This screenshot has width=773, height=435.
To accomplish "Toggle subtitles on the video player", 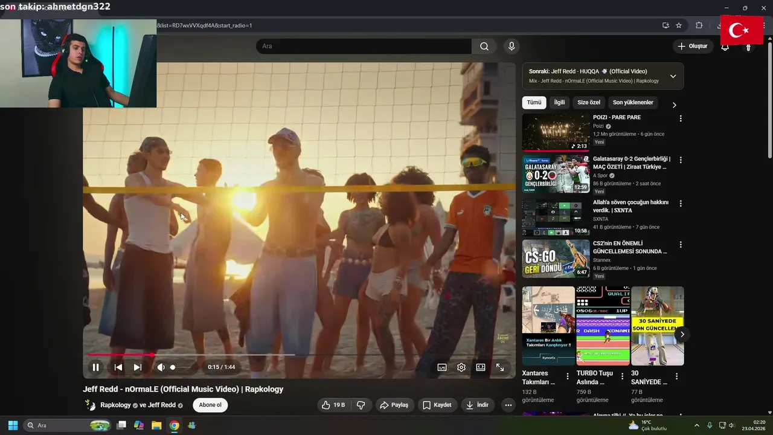I will coord(442,367).
